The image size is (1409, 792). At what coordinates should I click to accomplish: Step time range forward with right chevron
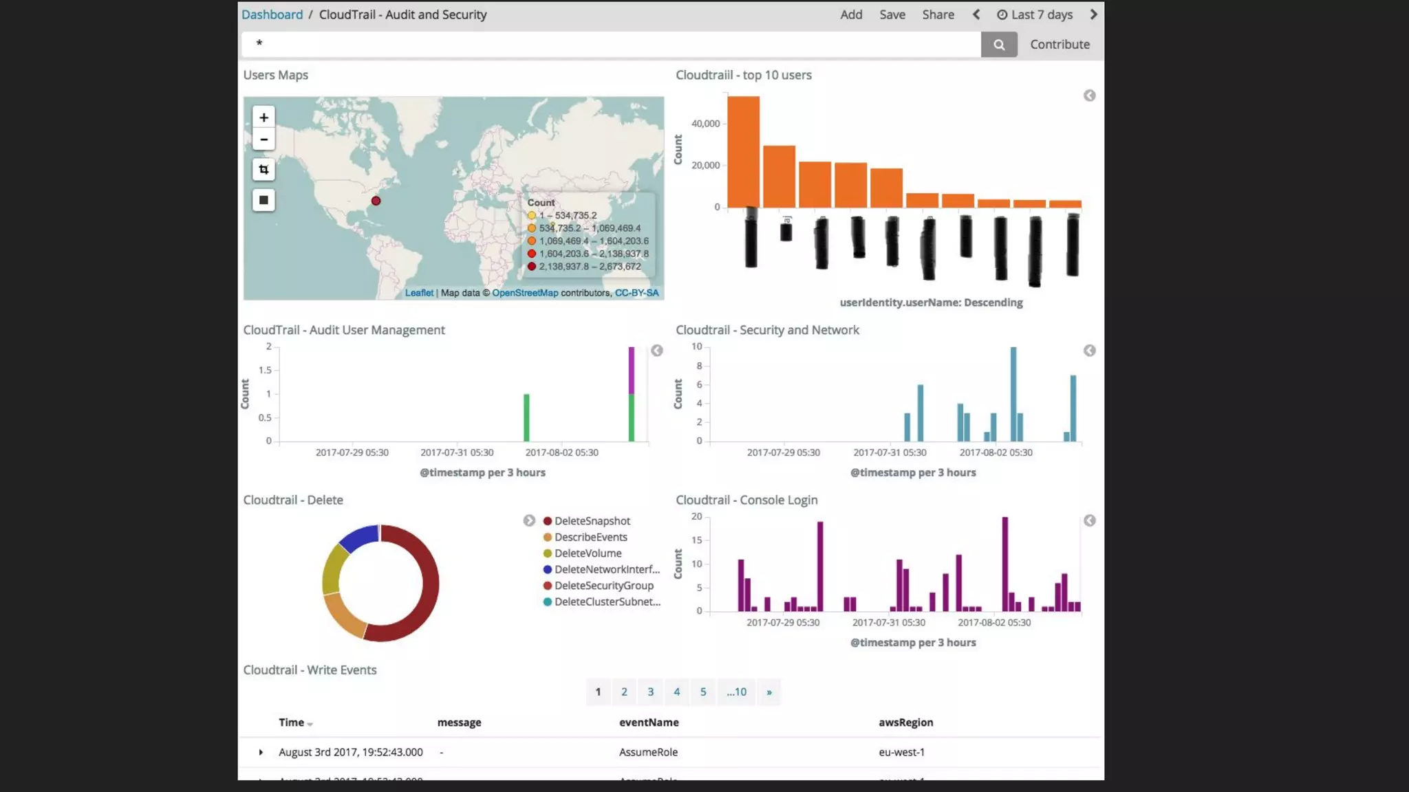tap(1093, 14)
